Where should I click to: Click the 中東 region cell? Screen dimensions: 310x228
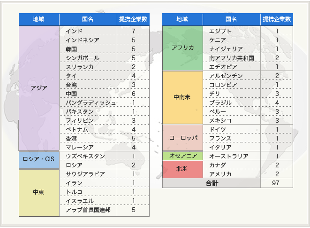(39, 192)
